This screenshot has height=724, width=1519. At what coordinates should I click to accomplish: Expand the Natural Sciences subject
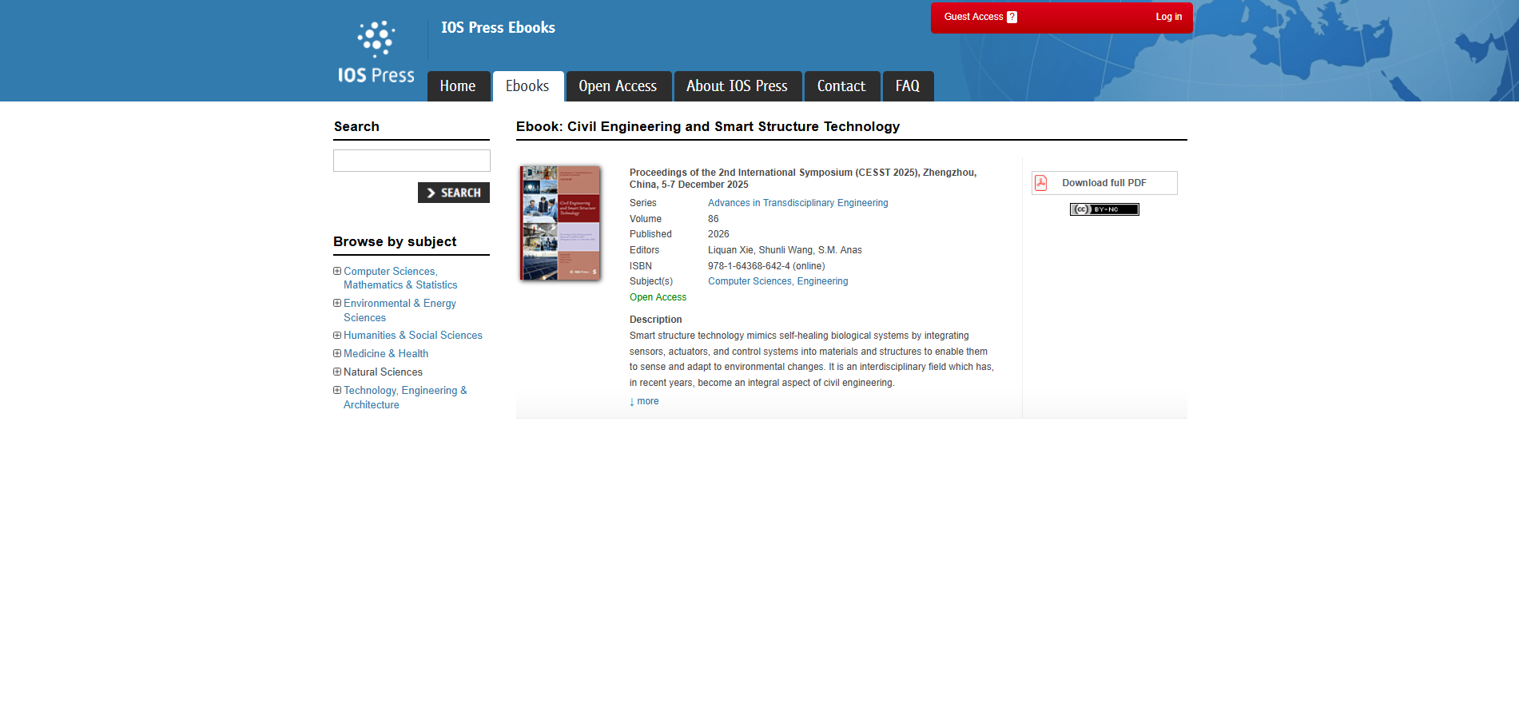coord(337,372)
